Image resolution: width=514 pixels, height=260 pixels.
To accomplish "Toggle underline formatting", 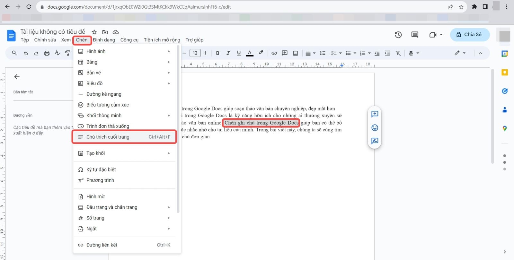I will pos(239,53).
